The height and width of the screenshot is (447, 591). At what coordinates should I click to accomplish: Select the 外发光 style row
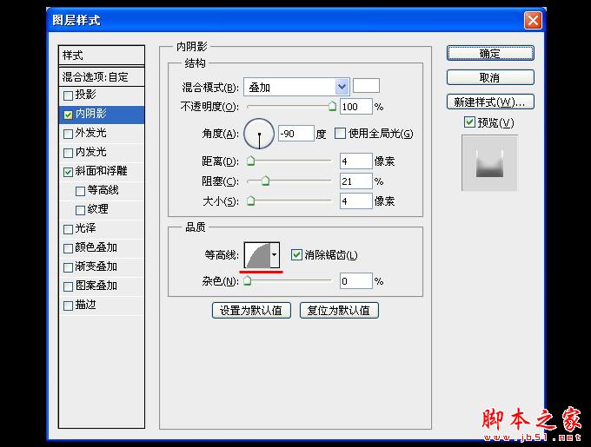[102, 134]
